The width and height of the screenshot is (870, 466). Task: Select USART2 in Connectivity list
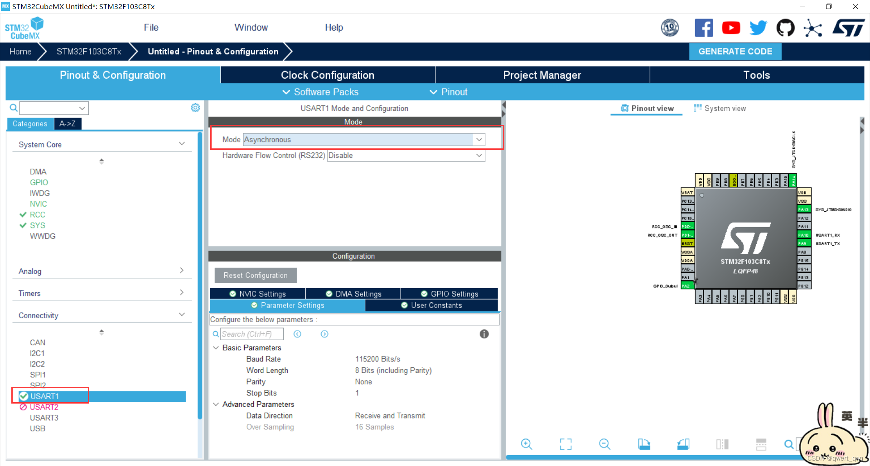point(44,407)
